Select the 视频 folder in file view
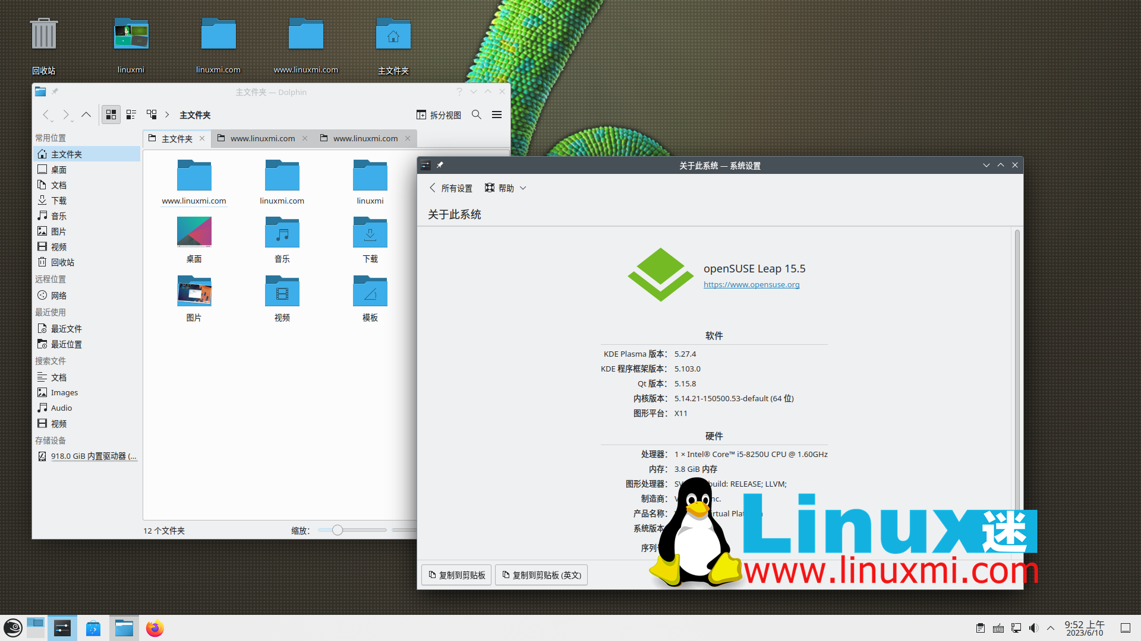 click(x=282, y=299)
